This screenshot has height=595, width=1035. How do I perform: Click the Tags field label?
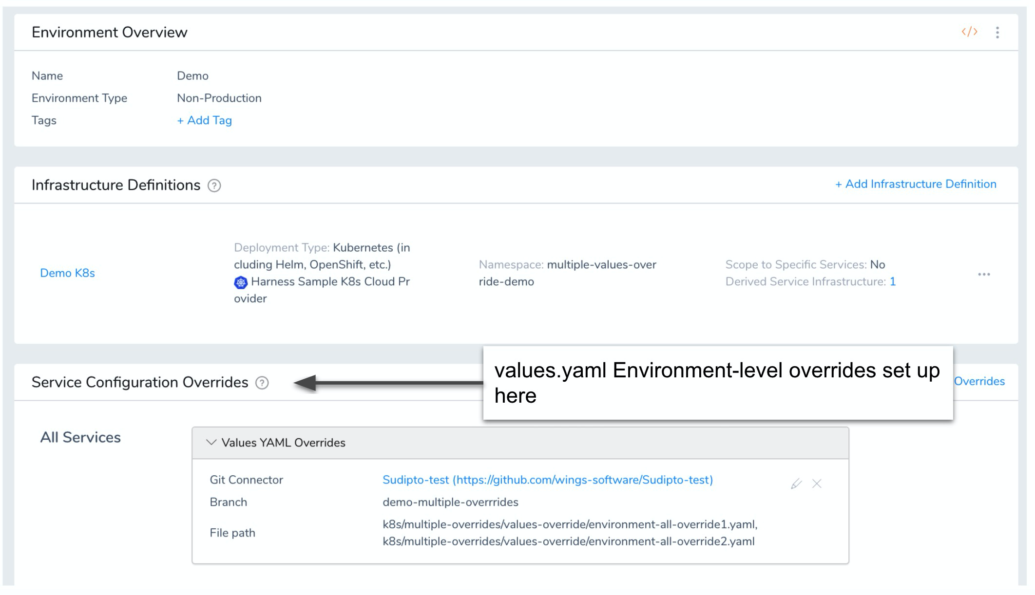44,120
